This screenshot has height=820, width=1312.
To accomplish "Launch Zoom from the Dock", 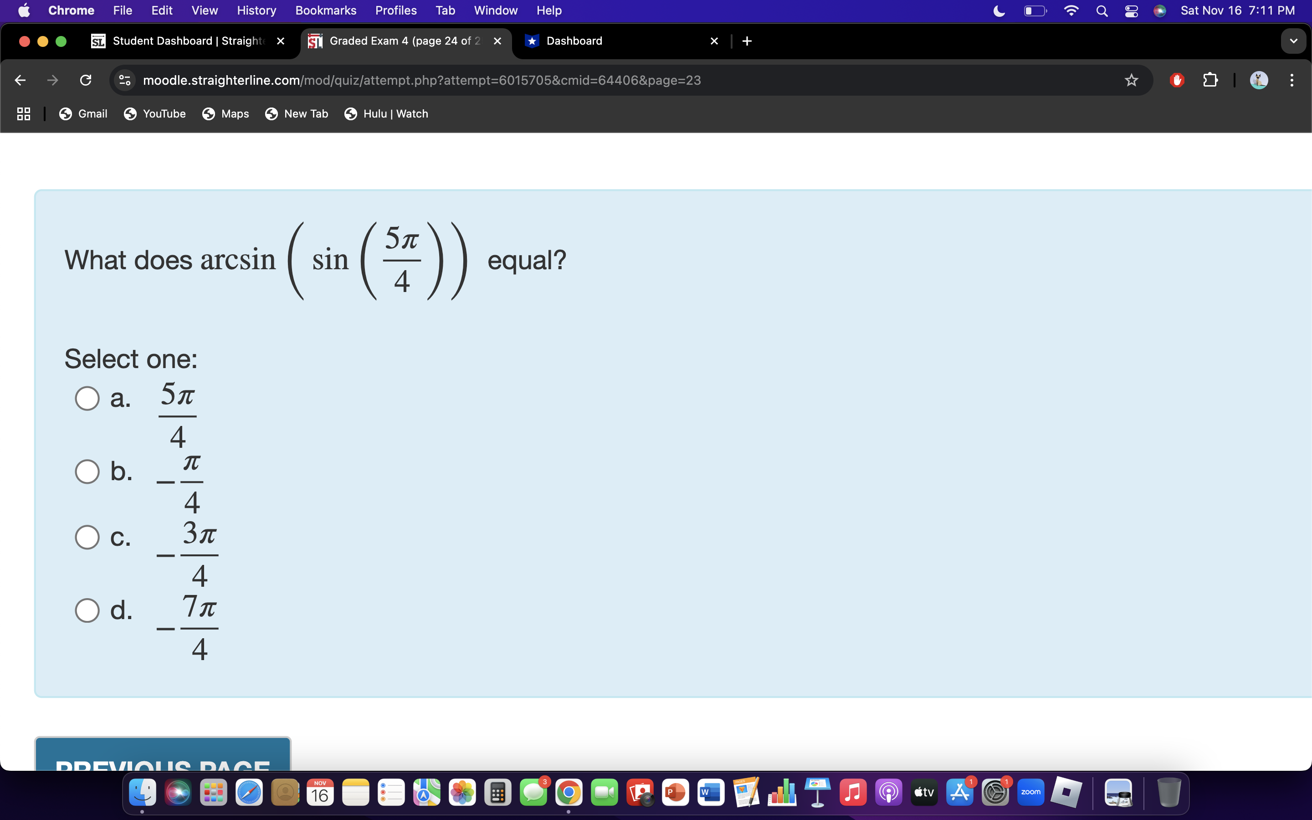I will pos(1031,792).
